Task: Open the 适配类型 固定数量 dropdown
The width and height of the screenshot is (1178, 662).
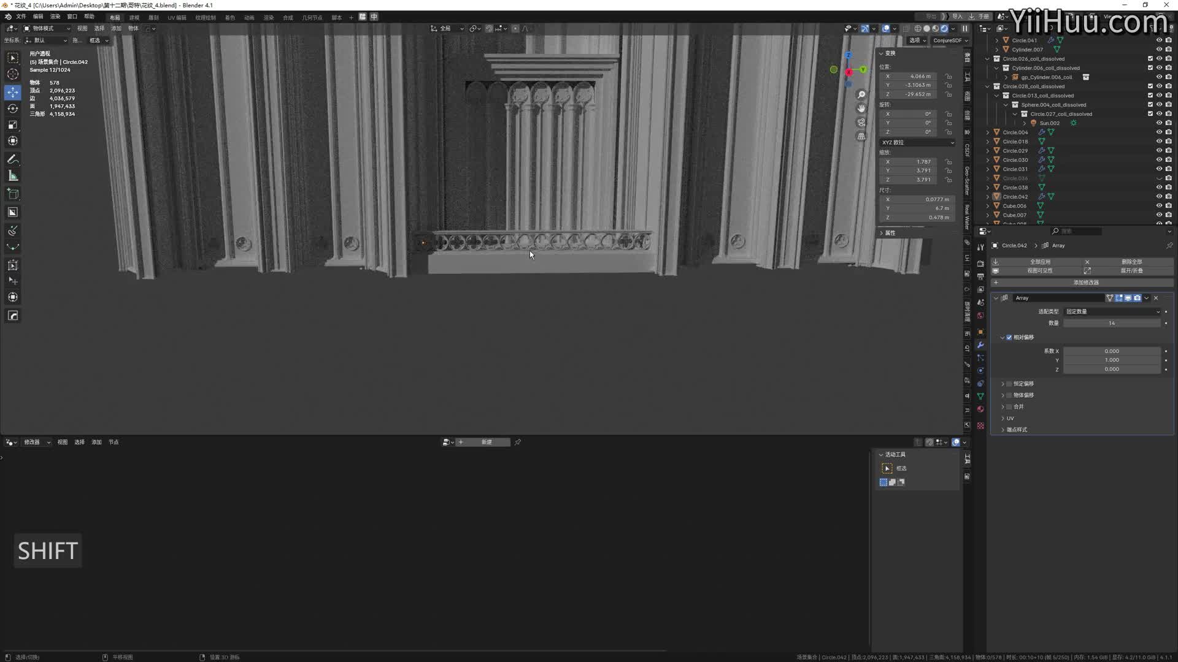Action: coord(1112,311)
